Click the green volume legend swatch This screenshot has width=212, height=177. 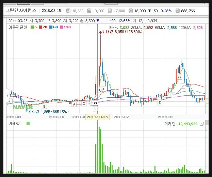(x=28, y=123)
